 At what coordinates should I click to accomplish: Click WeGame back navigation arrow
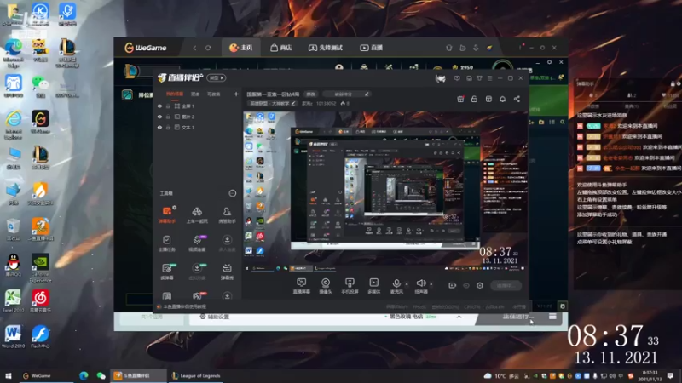point(194,48)
